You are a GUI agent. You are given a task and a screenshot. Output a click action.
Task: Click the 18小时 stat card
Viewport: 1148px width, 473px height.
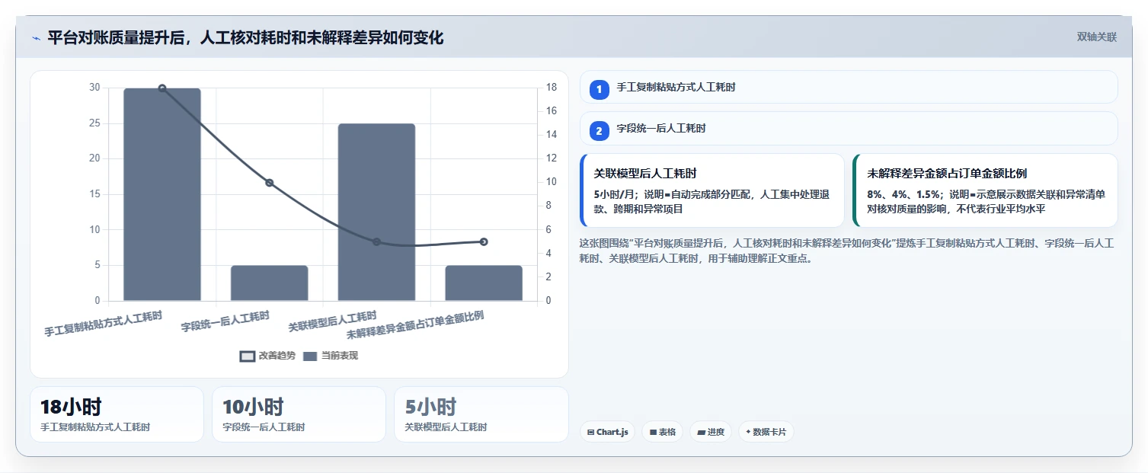117,414
